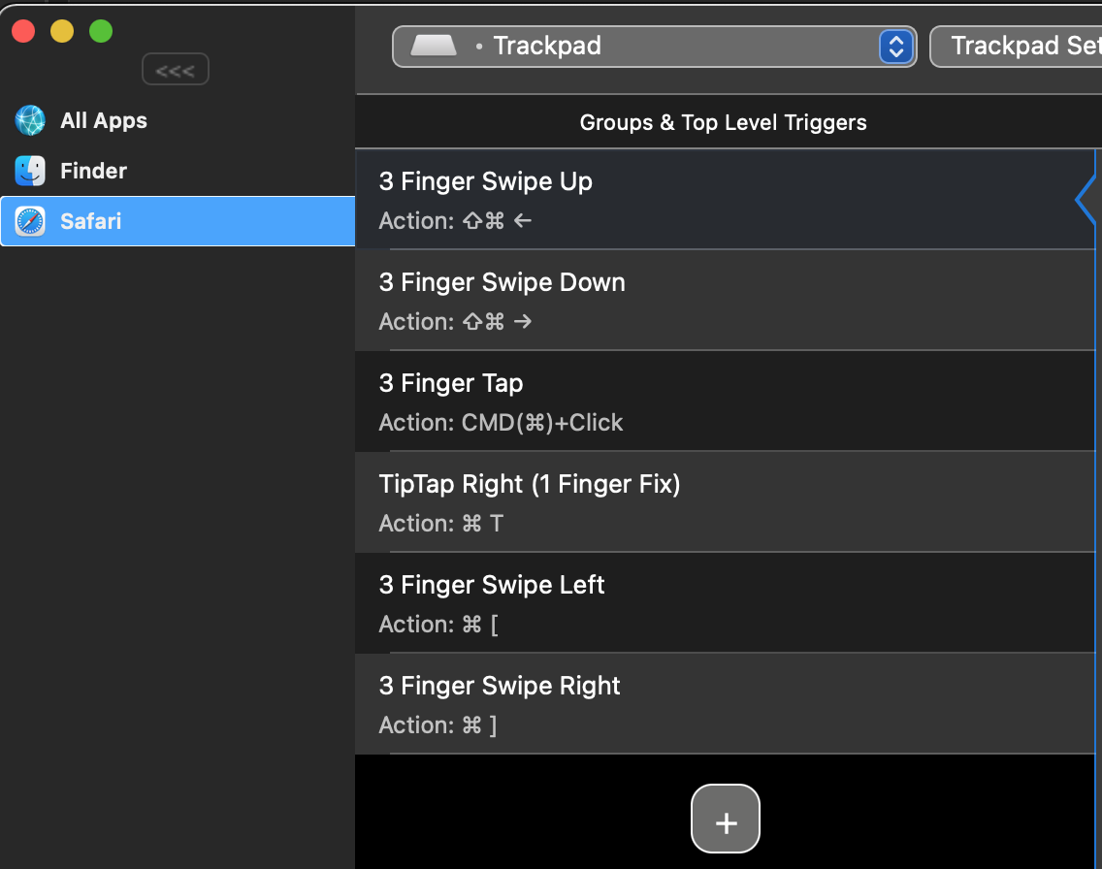Image resolution: width=1102 pixels, height=869 pixels.
Task: Click the Groups & Top Level Triggers header
Action: (723, 122)
